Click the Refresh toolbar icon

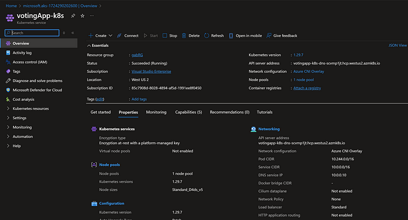tap(206, 36)
